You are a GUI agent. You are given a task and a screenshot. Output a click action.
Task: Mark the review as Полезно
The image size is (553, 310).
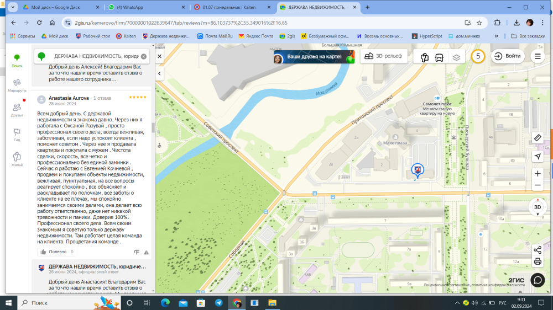[x=57, y=252]
